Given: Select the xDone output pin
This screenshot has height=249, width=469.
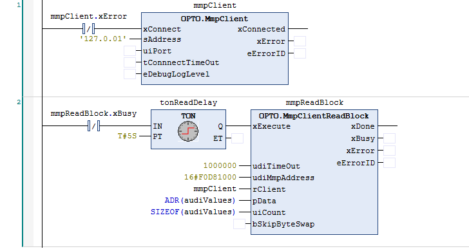Looking at the screenshot, I should click(x=363, y=126).
